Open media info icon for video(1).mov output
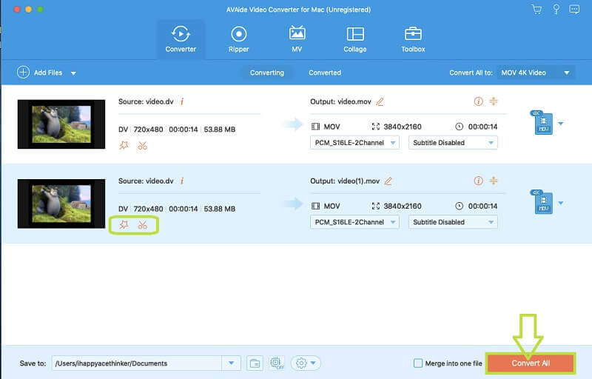The height and width of the screenshot is (379, 592). 478,181
